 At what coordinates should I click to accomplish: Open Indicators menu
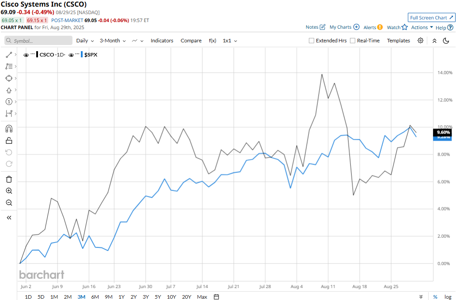click(x=162, y=41)
